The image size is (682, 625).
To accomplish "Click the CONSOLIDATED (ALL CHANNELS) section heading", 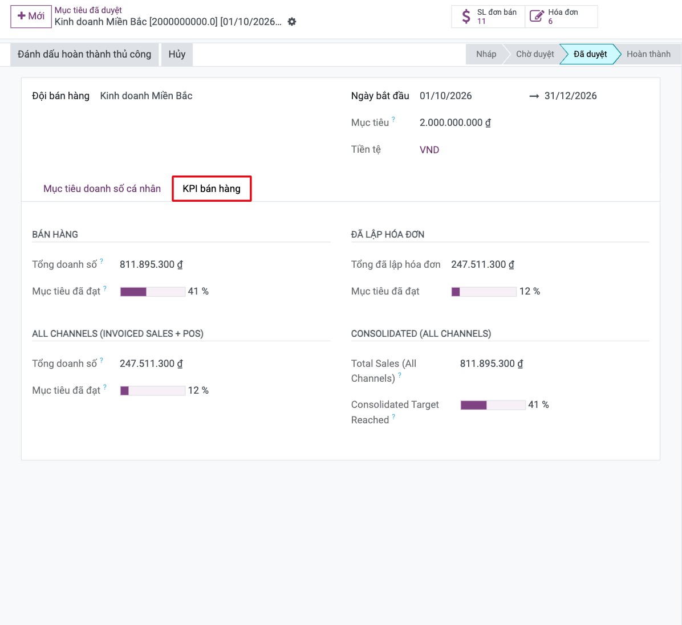I will tap(421, 334).
